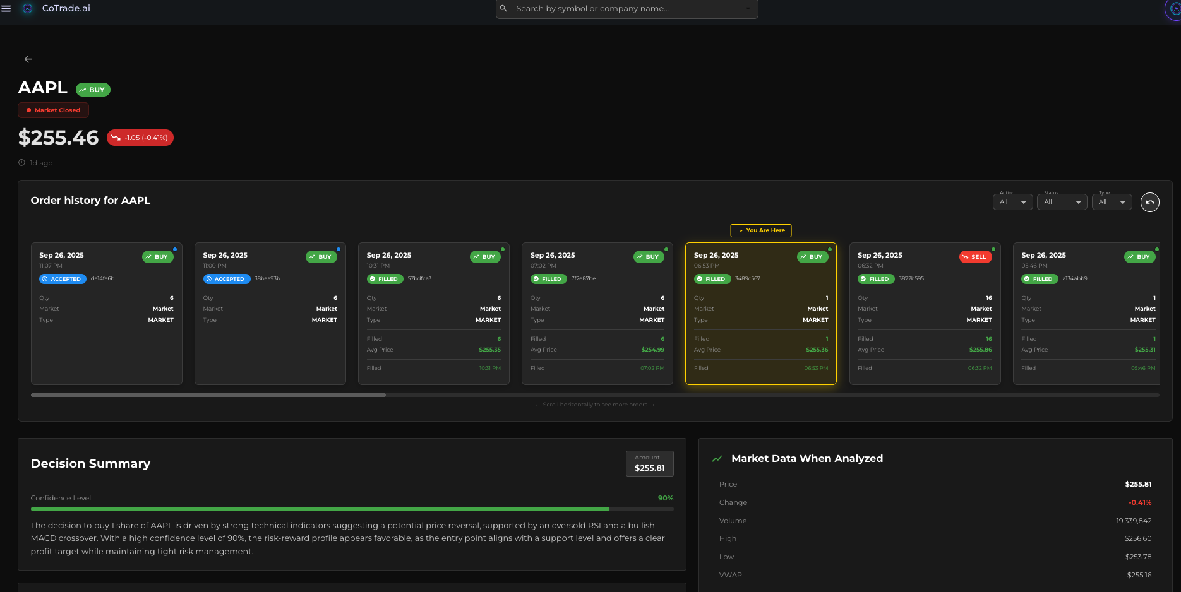
Task: Select the highlighted 06:53 PM order card
Action: 761,314
